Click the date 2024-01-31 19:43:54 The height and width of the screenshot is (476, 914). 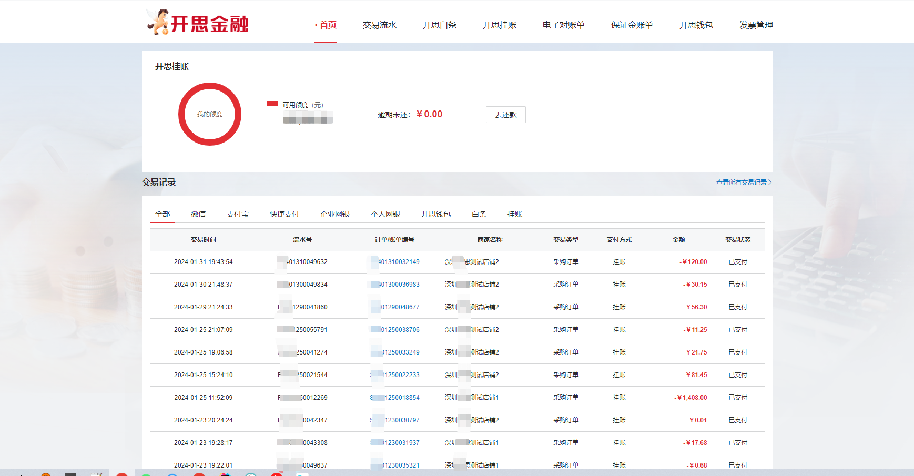tap(204, 262)
